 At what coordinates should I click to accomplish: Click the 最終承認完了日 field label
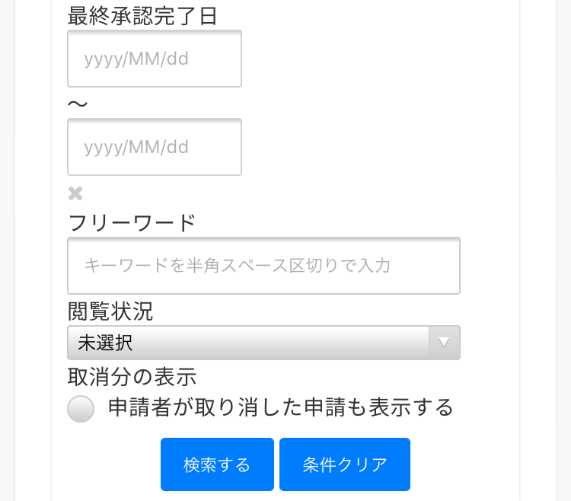[143, 16]
